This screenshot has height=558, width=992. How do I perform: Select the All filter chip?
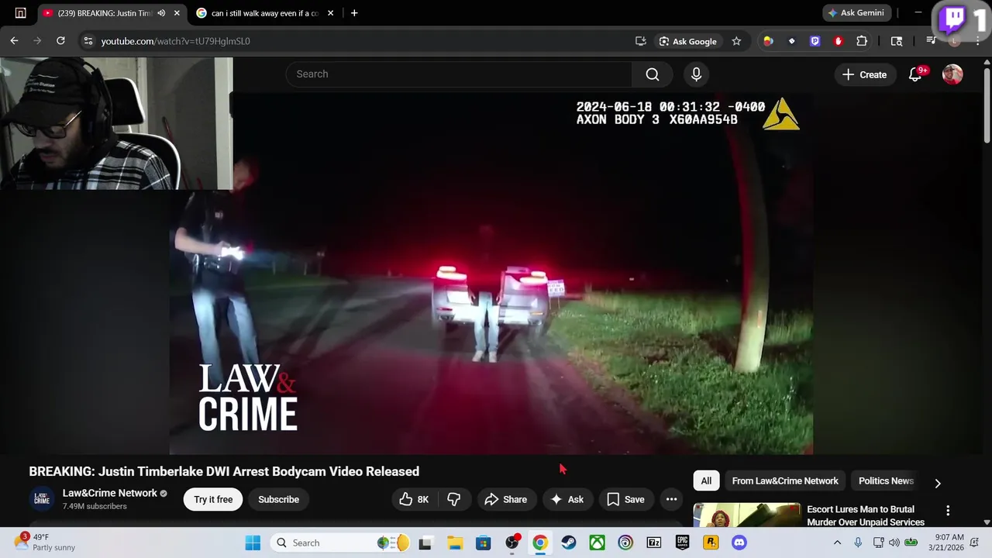click(706, 481)
